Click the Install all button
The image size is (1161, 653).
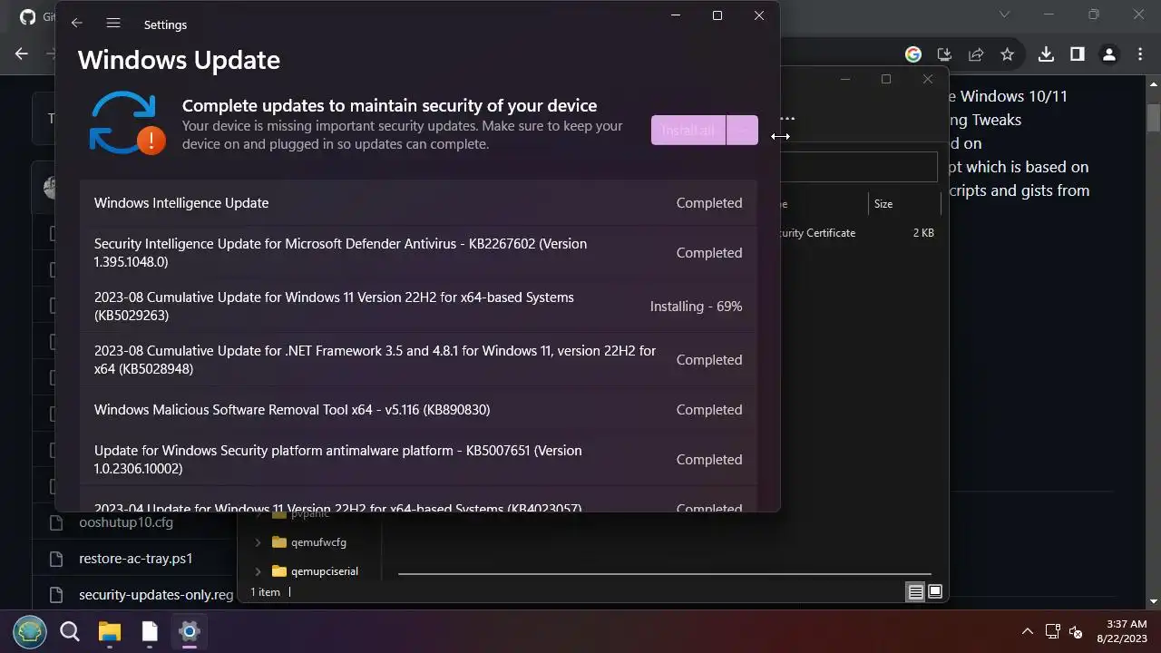pyautogui.click(x=688, y=130)
